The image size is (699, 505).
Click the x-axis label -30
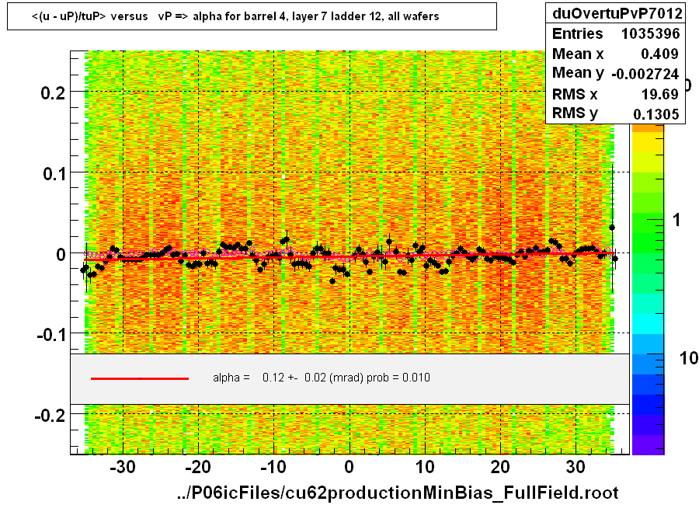tap(122, 467)
